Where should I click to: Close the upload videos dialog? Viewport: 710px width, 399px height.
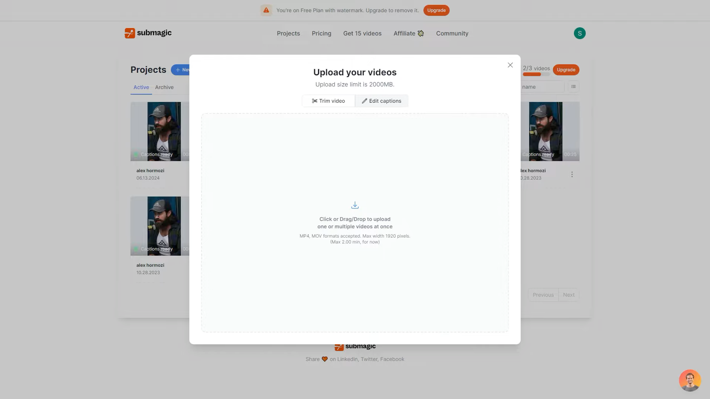tap(510, 65)
